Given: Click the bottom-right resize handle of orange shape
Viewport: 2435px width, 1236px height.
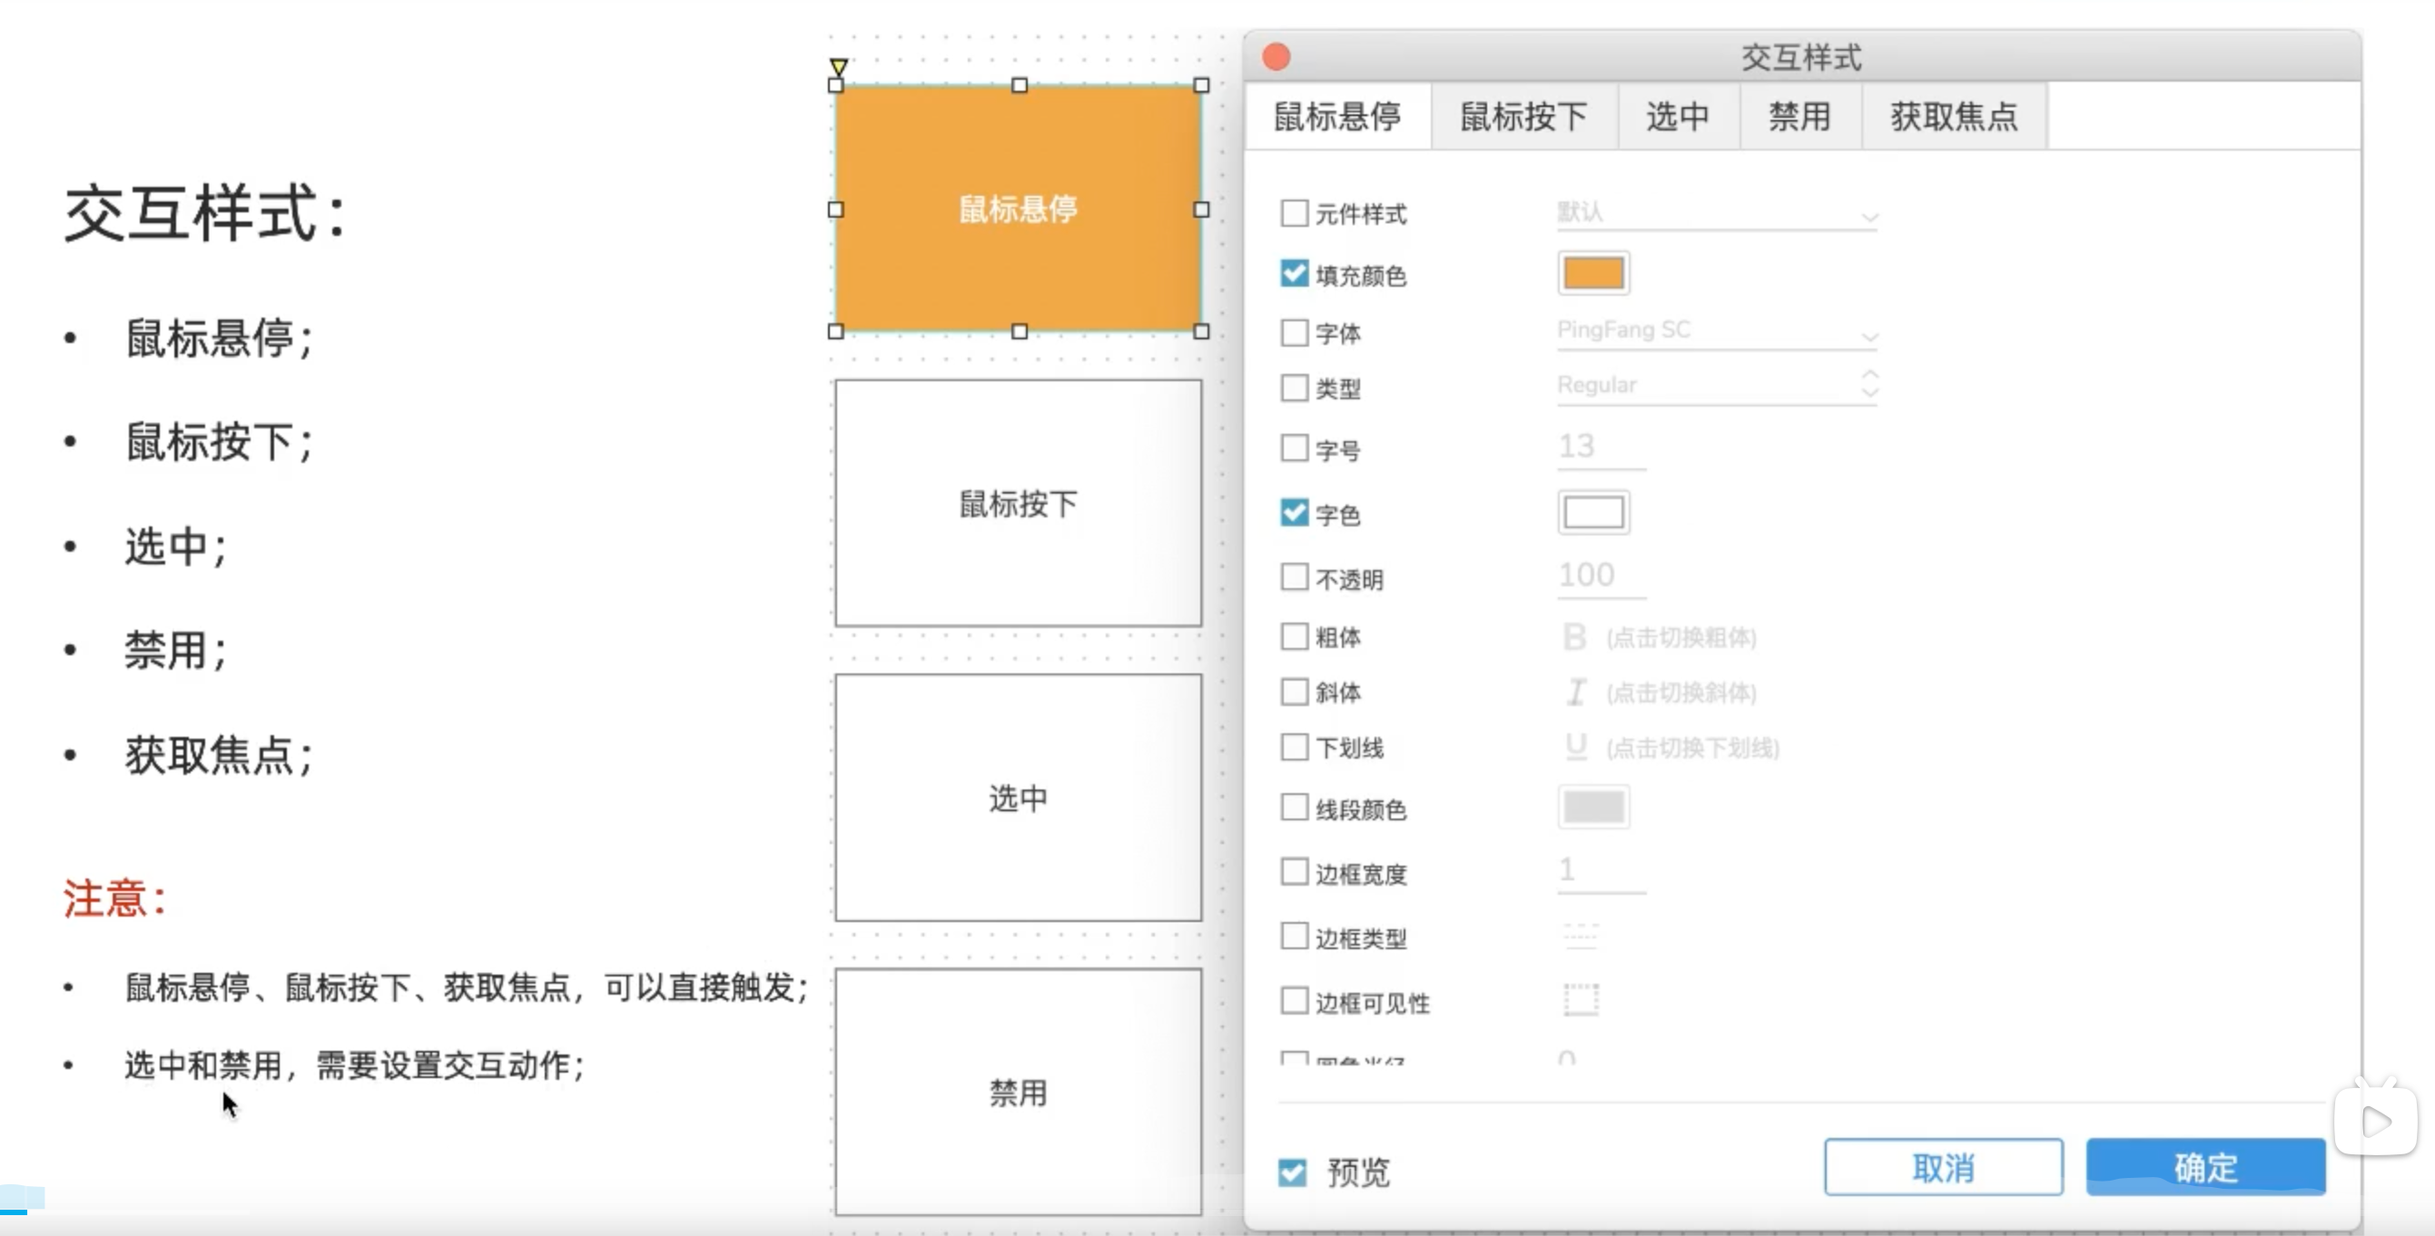Looking at the screenshot, I should 1201,331.
